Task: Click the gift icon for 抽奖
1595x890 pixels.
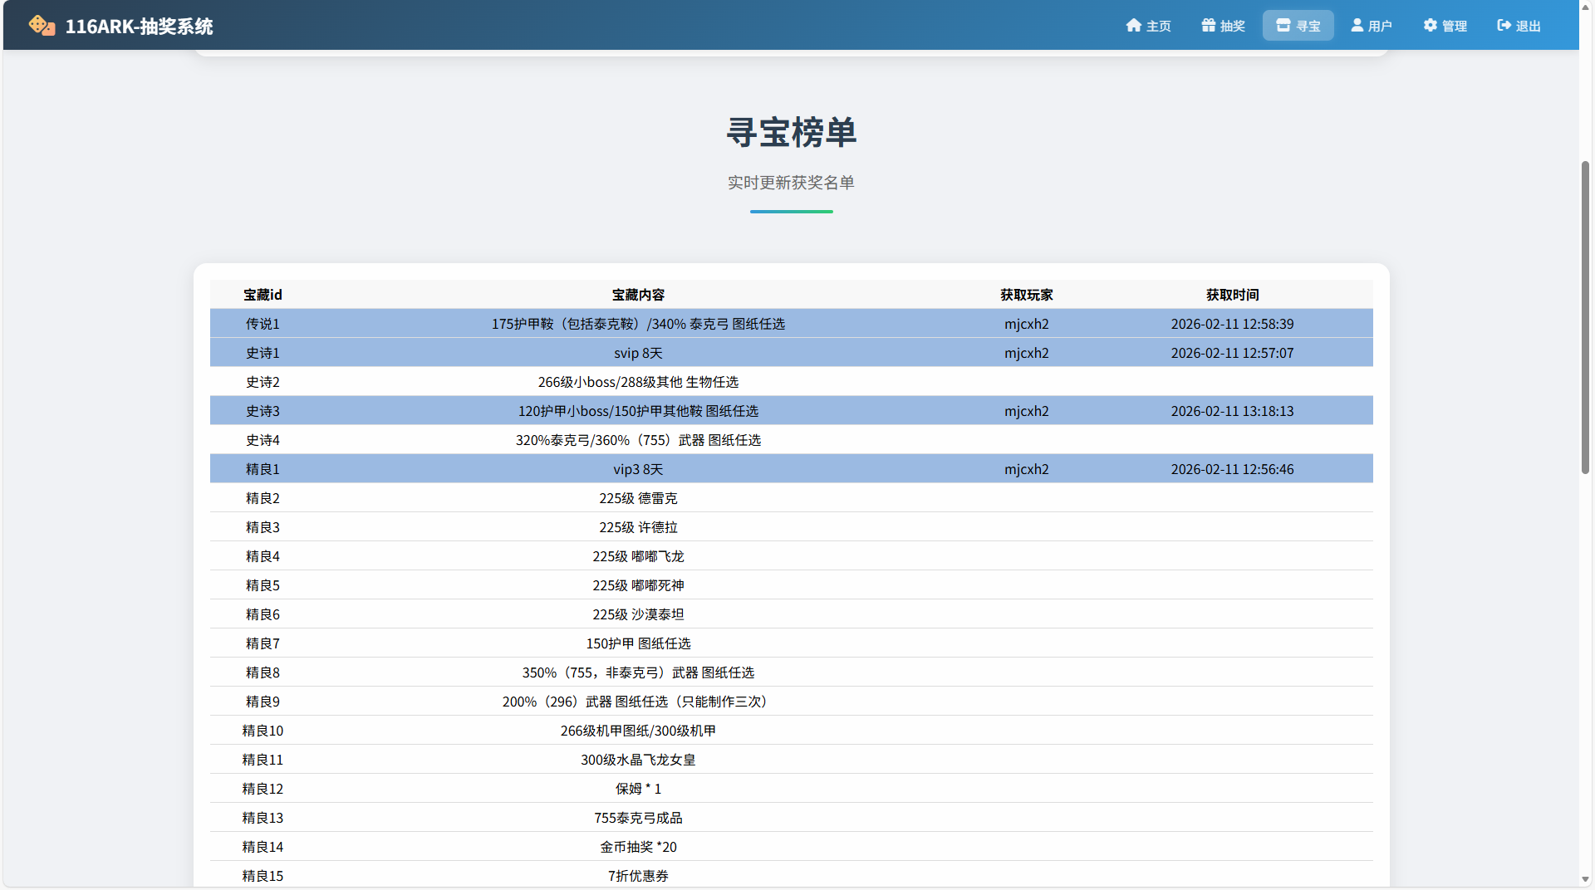Action: [x=1208, y=26]
